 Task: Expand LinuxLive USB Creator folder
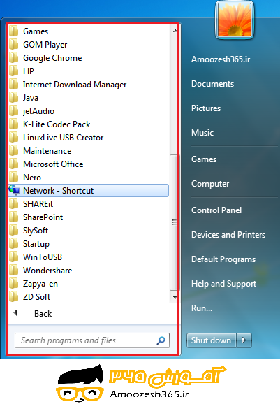point(88,138)
